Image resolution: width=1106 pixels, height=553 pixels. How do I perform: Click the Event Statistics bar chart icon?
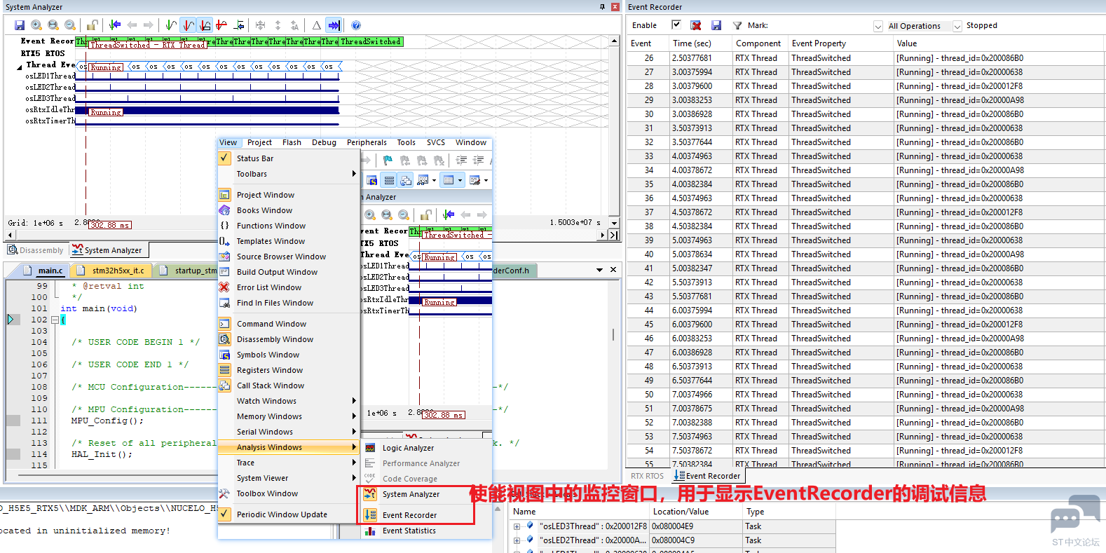point(370,531)
